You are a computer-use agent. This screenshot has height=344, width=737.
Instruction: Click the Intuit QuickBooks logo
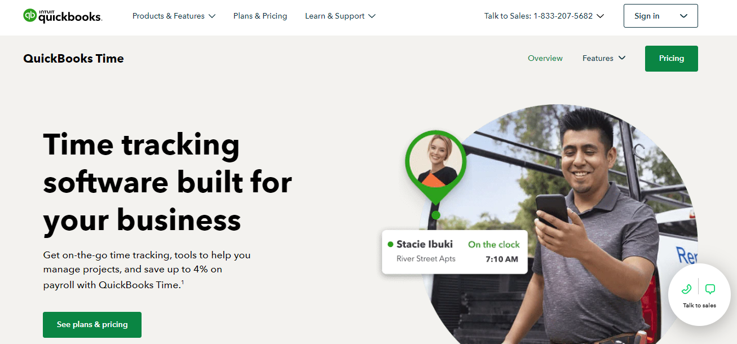(63, 16)
